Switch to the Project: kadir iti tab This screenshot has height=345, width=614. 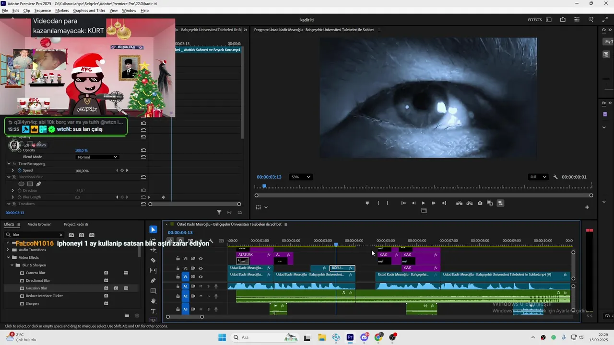[76, 224]
